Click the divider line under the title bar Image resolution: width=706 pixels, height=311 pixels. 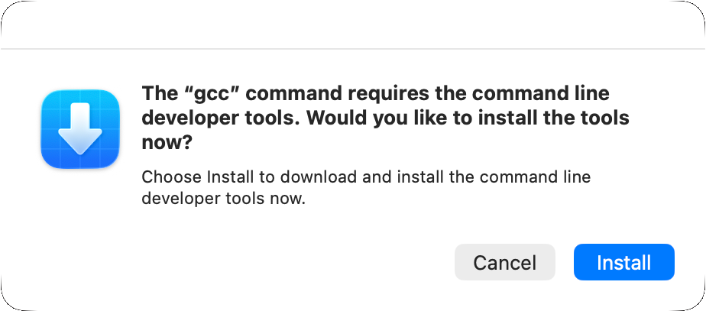(x=353, y=48)
